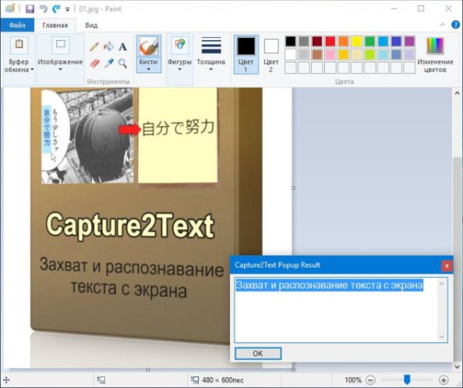Open the Edit colors (Изменение цветов) dialog
Screen dimensions: 463x388
tap(435, 52)
